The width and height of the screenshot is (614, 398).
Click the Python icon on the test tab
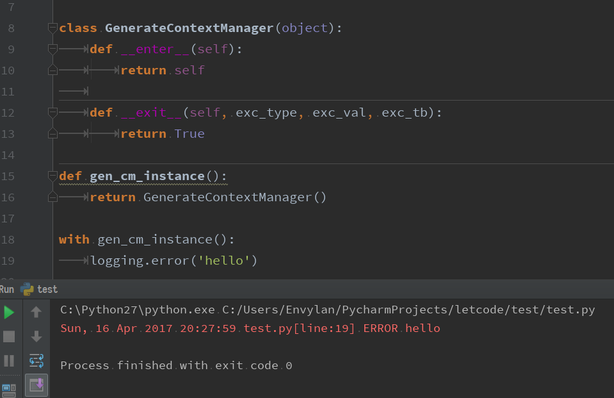click(x=26, y=289)
